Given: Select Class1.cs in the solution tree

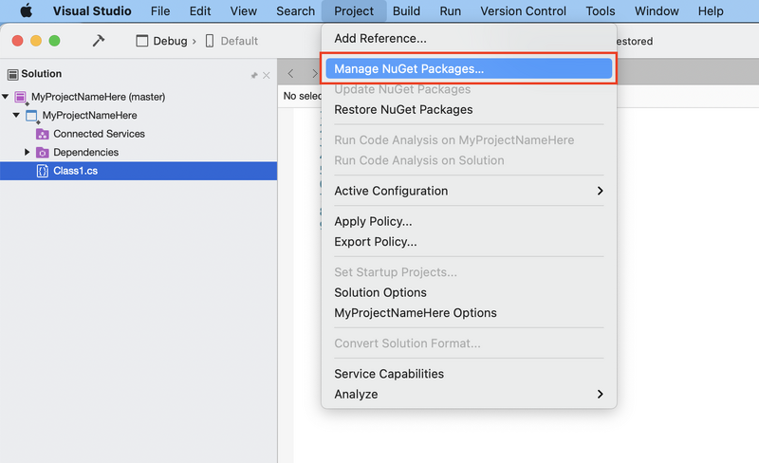Looking at the screenshot, I should (139, 171).
